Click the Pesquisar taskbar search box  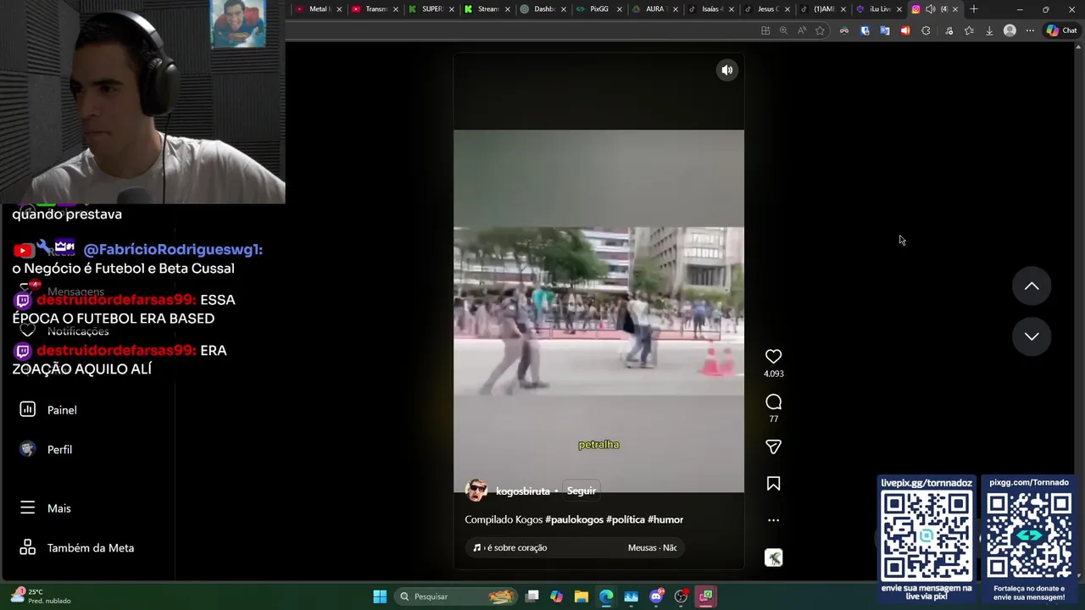(456, 596)
